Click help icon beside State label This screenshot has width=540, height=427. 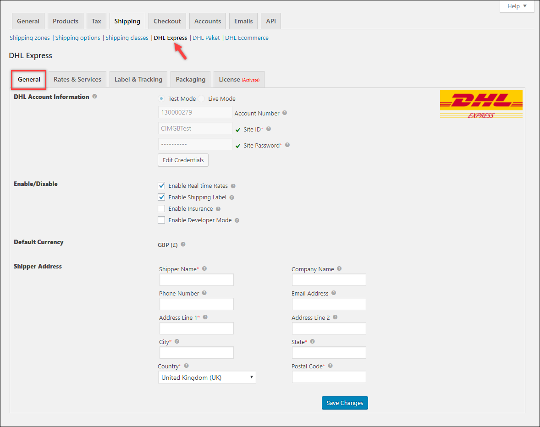312,342
